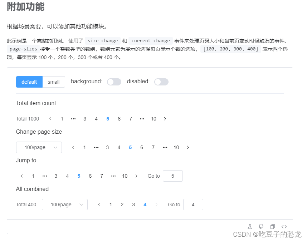Switch to the small size option
The image size is (307, 241).
53,82
